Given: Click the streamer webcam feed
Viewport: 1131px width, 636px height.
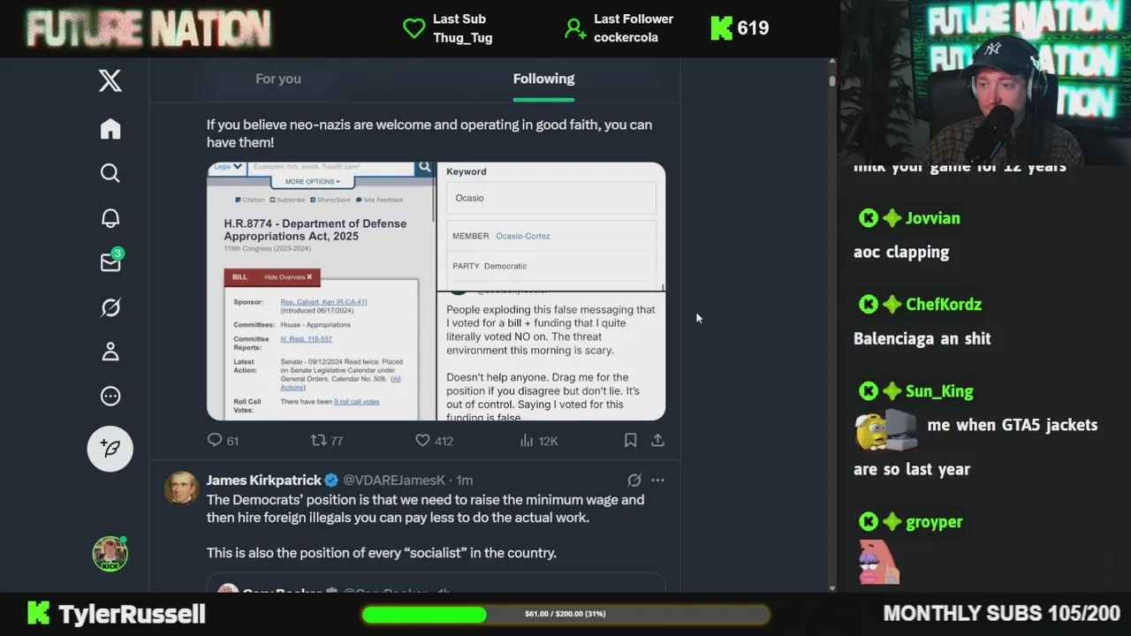Looking at the screenshot, I should (985, 84).
